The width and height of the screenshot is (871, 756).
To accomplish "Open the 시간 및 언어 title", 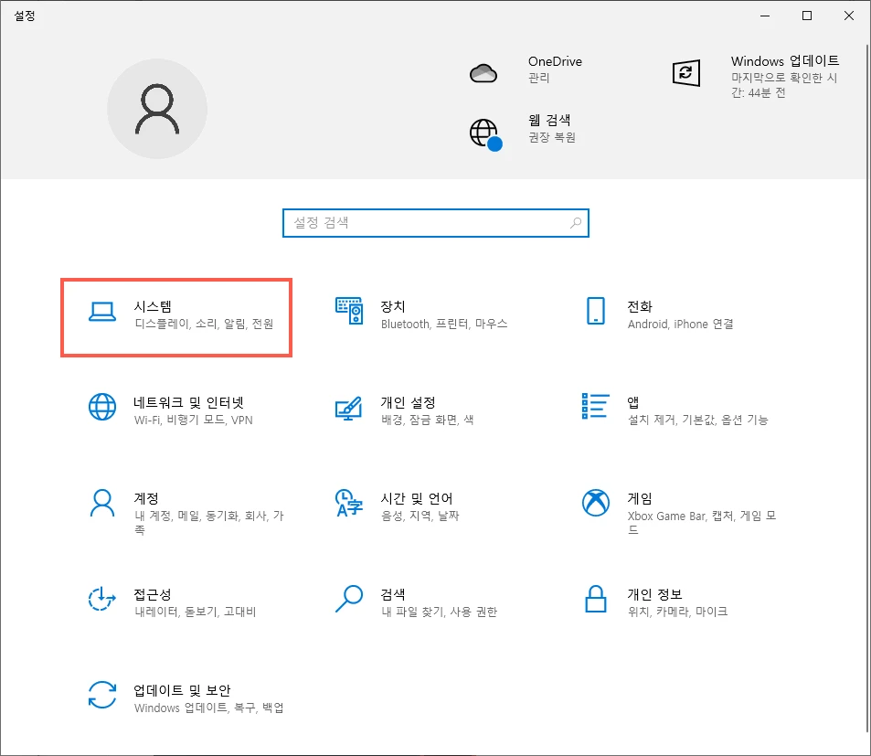I will click(x=417, y=498).
